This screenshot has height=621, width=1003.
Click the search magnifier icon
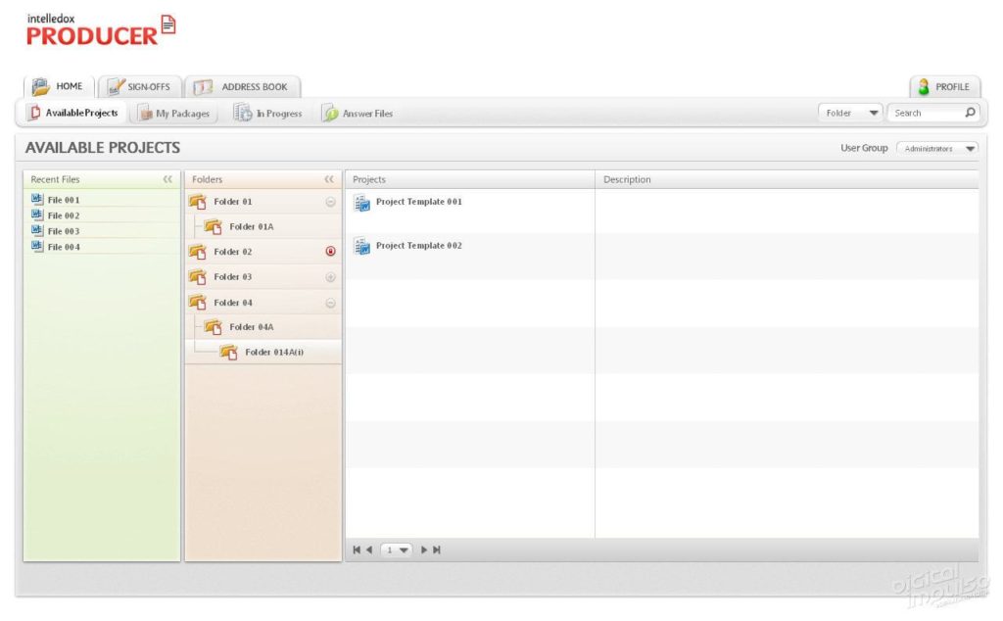970,113
